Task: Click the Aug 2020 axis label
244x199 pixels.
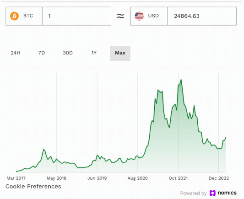Action: [137, 178]
